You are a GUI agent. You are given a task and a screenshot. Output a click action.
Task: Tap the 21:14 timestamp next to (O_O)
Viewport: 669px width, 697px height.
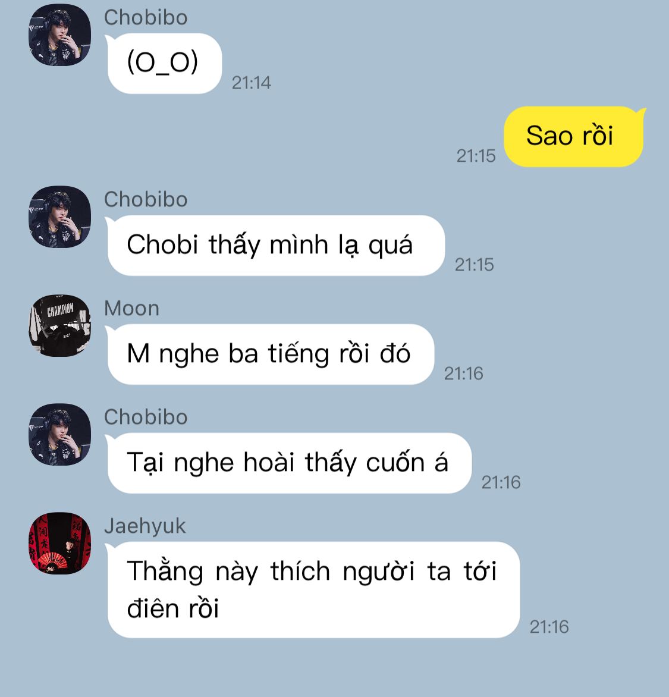[x=251, y=83]
